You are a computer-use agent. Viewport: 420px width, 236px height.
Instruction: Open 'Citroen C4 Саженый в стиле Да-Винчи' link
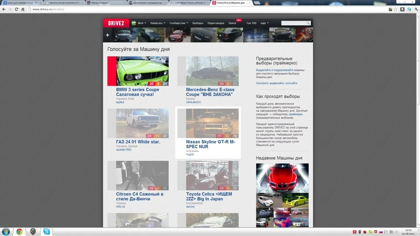(140, 196)
